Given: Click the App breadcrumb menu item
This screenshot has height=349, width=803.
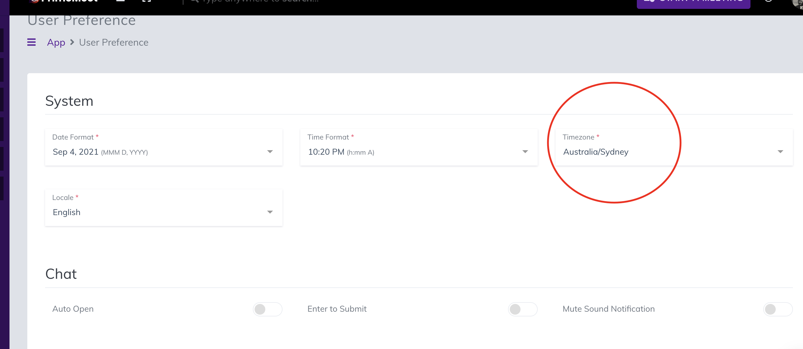Looking at the screenshot, I should pyautogui.click(x=56, y=42).
